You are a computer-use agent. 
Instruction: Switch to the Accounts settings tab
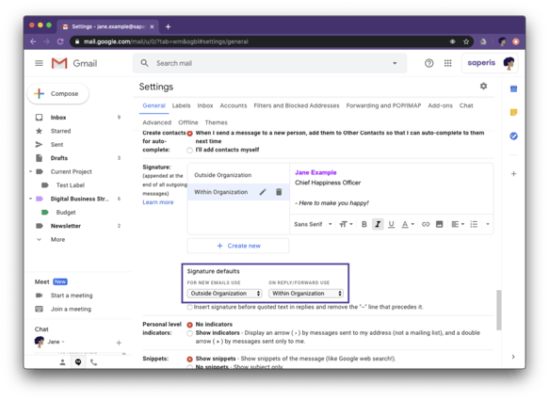tap(234, 105)
